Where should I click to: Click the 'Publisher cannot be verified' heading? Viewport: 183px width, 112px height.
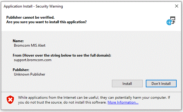(x=30, y=17)
